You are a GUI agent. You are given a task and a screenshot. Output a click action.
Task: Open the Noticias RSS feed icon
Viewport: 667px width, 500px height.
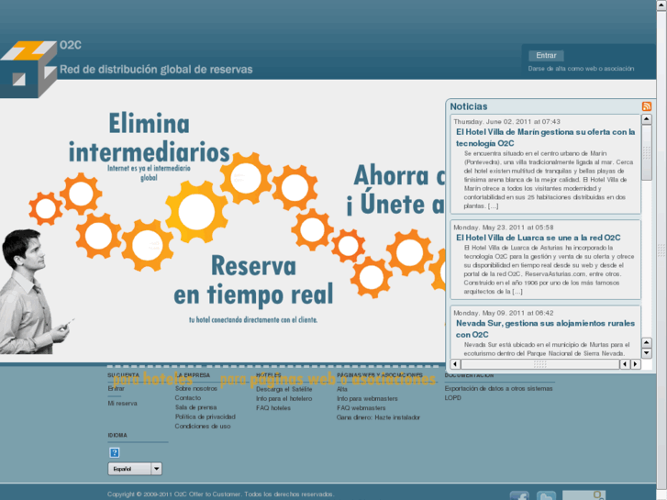click(x=646, y=106)
